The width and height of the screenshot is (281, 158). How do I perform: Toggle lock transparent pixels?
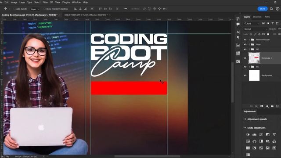(x=251, y=34)
